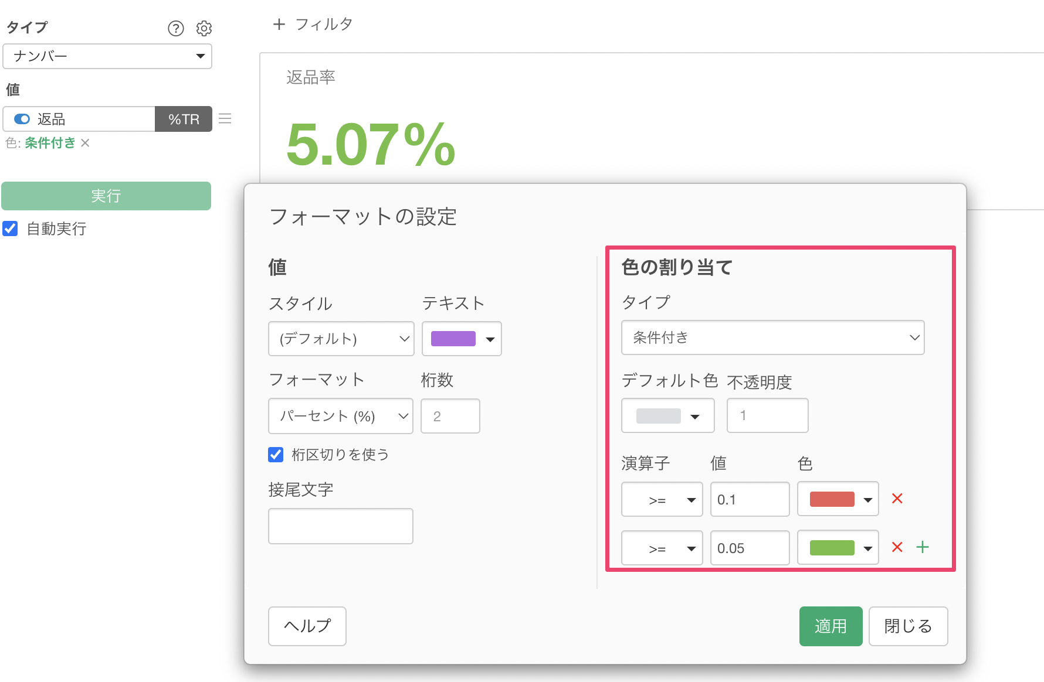Click the ヘルプ button
This screenshot has width=1044, height=682.
(x=307, y=626)
